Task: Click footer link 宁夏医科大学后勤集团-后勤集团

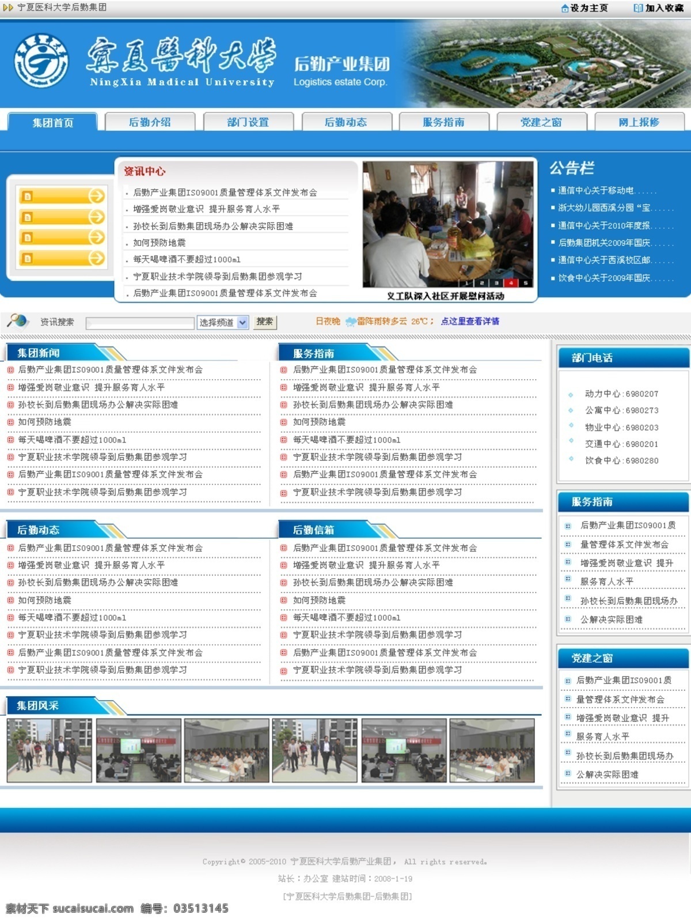Action: click(x=347, y=896)
